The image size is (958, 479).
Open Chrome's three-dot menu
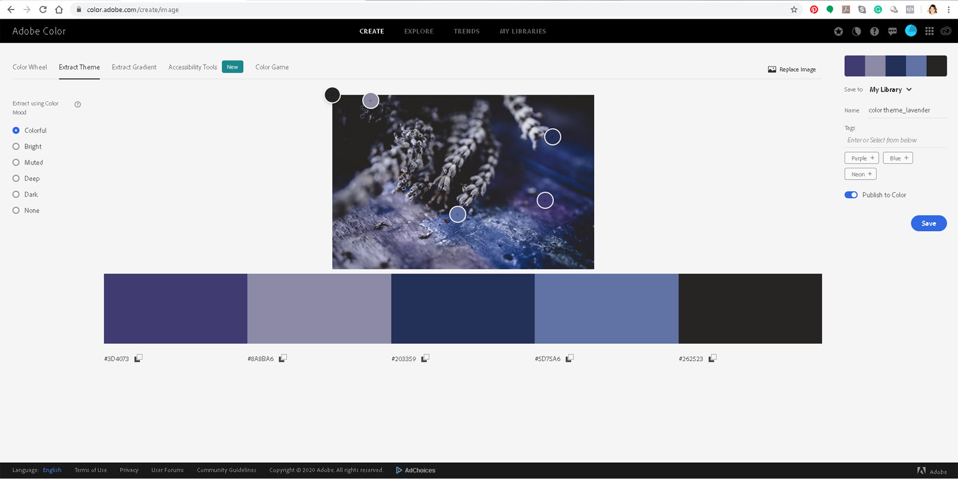[x=948, y=10]
